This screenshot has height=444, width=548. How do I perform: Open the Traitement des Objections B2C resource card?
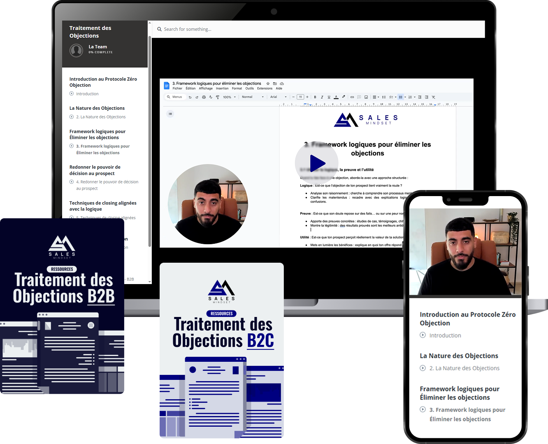pos(222,350)
